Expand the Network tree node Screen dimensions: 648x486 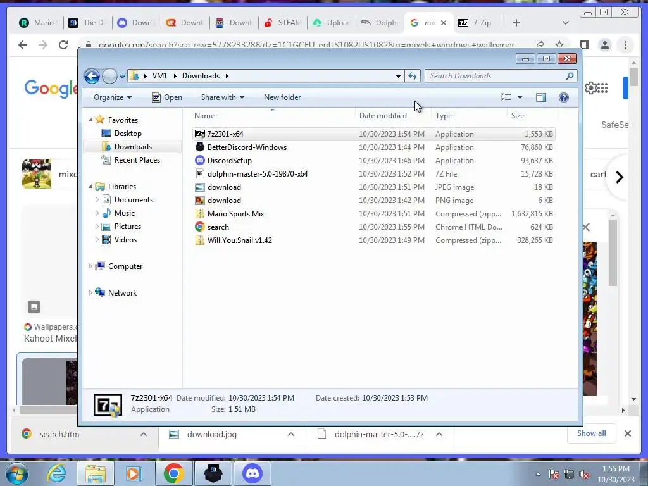(x=90, y=292)
